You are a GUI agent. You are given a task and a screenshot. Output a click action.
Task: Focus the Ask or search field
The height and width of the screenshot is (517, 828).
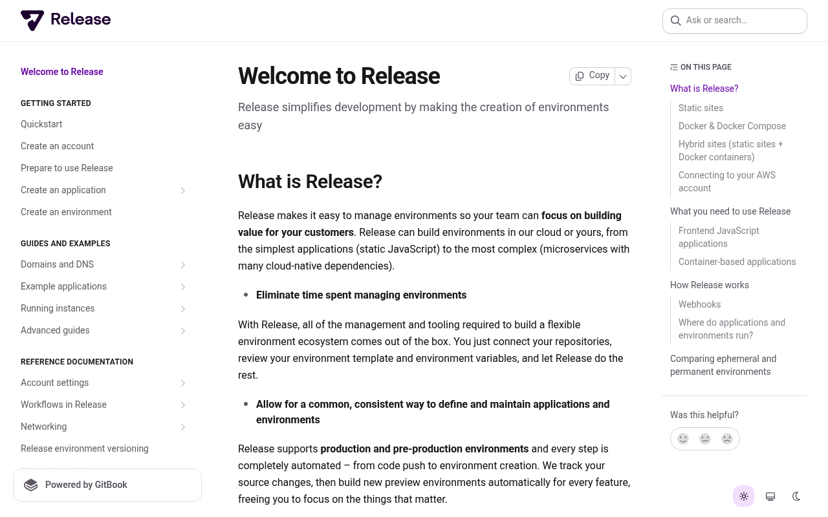point(735,21)
